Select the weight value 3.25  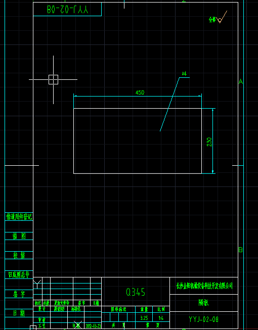(144, 318)
